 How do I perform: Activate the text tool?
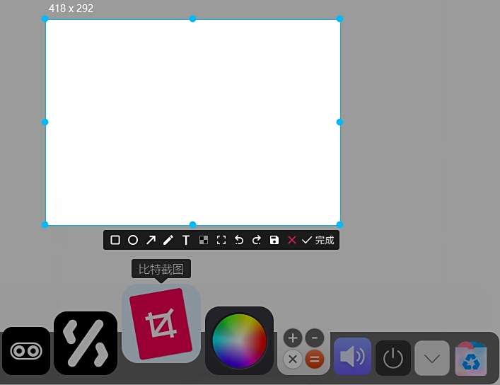(x=186, y=240)
